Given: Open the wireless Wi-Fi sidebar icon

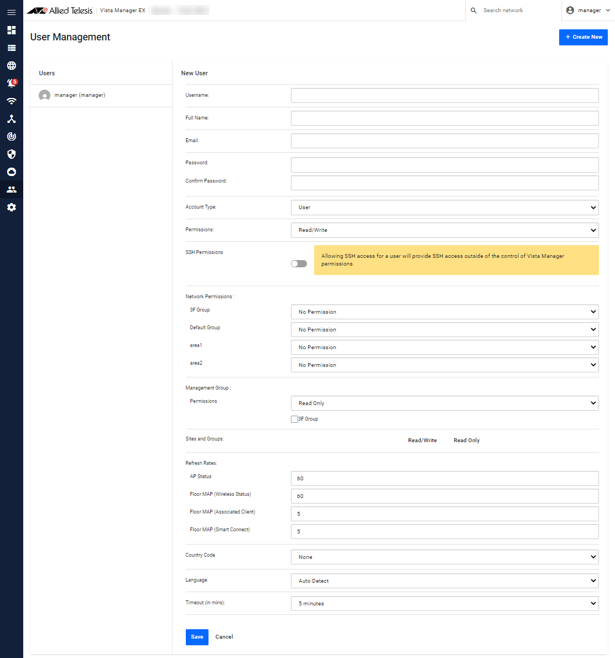Looking at the screenshot, I should coord(11,101).
